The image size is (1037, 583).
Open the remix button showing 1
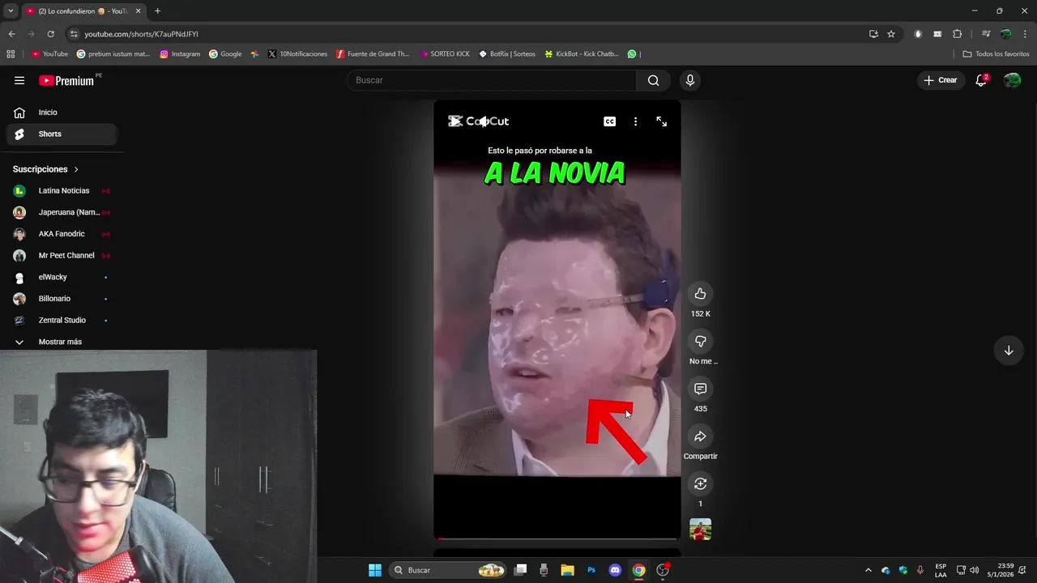pos(701,483)
